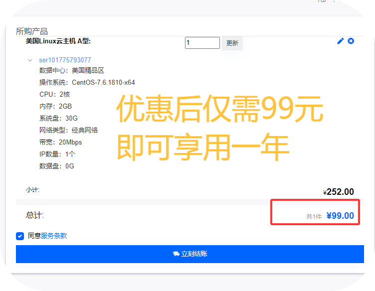Viewport: 375px width, 291px height.
Task: Click the 所购产品 section heading
Action: (x=32, y=31)
